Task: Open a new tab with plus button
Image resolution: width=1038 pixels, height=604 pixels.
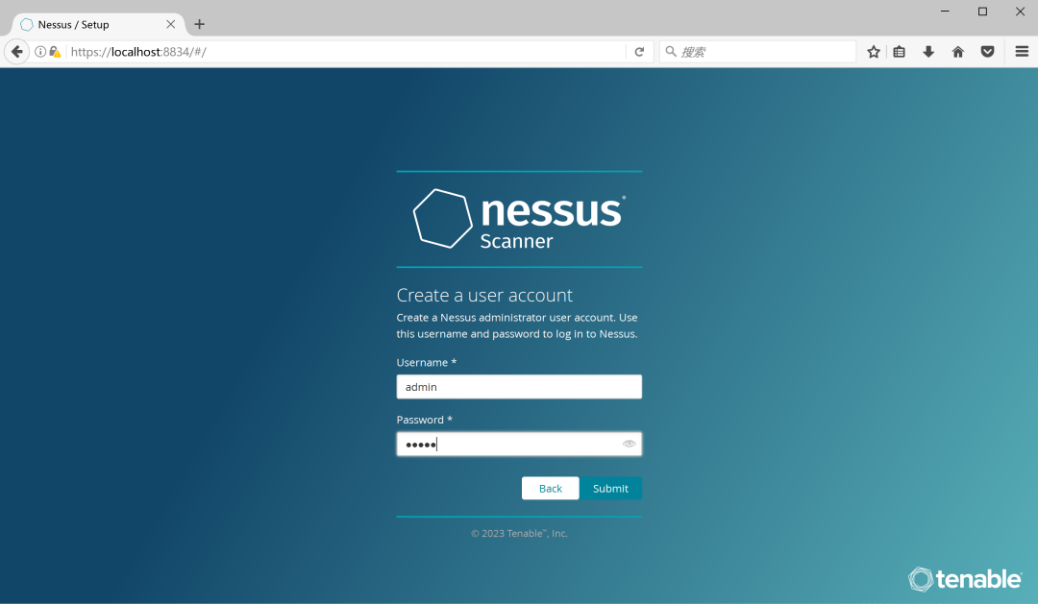Action: click(199, 24)
